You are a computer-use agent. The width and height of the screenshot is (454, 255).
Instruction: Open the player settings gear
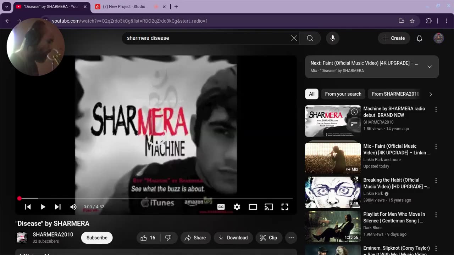coord(237,207)
